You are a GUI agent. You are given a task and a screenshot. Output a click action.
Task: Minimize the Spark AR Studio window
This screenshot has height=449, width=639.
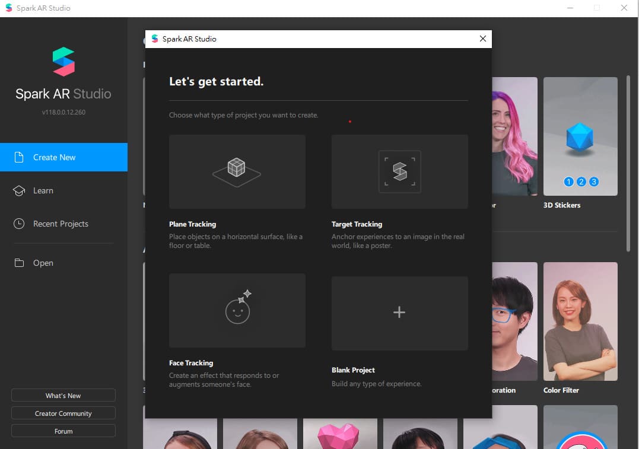(x=570, y=8)
